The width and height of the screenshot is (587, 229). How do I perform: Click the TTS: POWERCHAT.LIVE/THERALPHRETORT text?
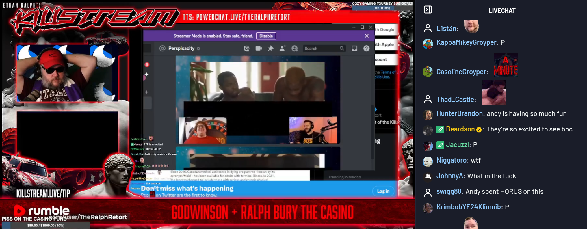236,17
